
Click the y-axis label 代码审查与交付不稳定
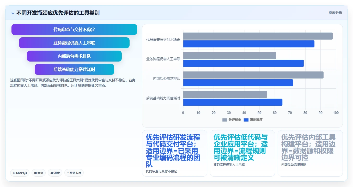(163, 40)
